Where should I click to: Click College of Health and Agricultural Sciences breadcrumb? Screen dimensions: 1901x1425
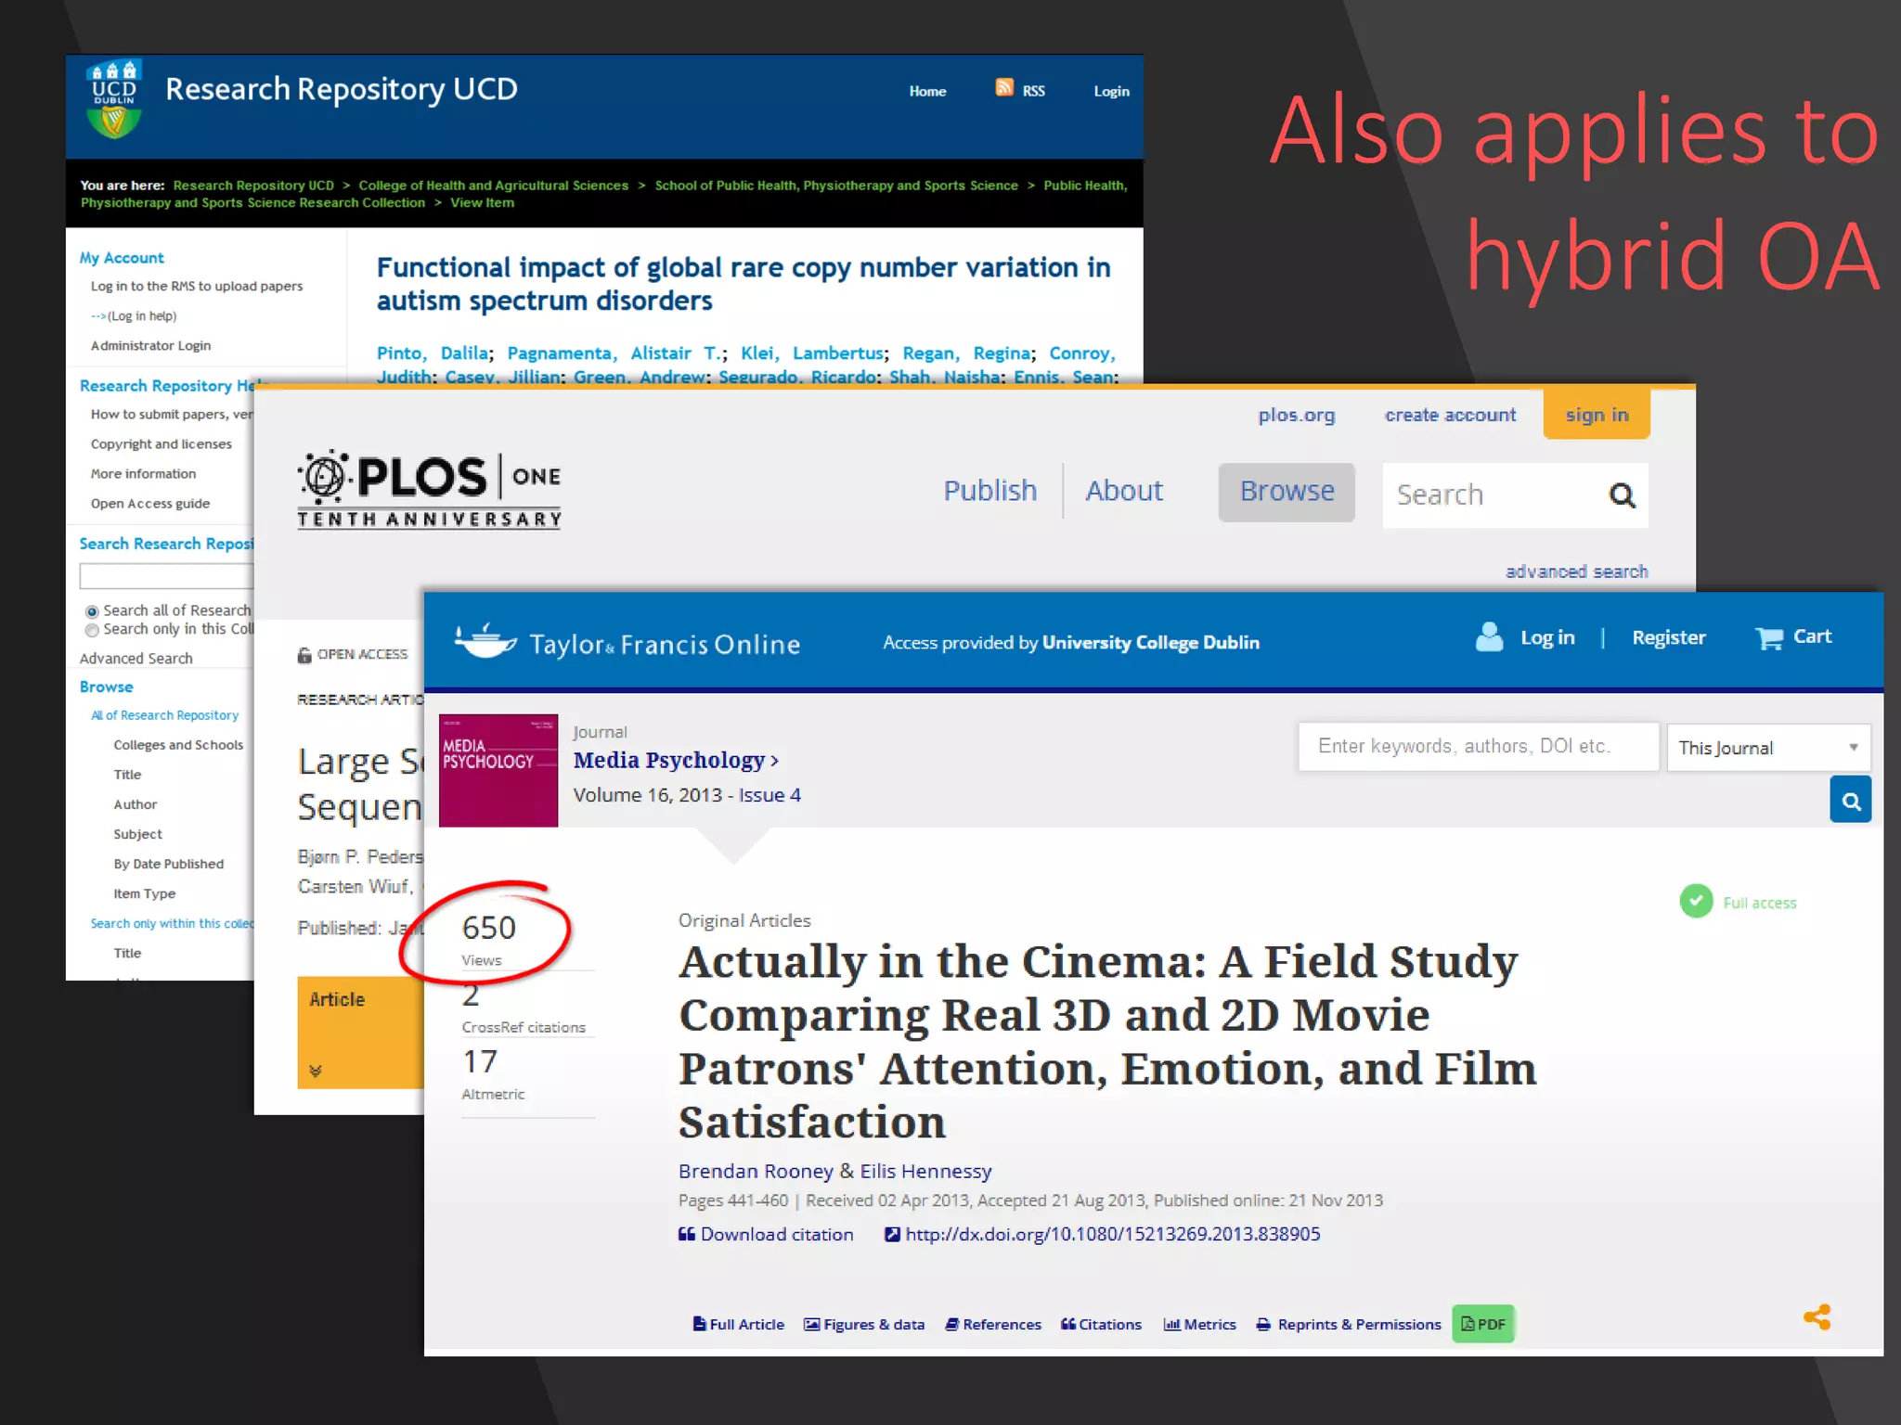click(493, 186)
